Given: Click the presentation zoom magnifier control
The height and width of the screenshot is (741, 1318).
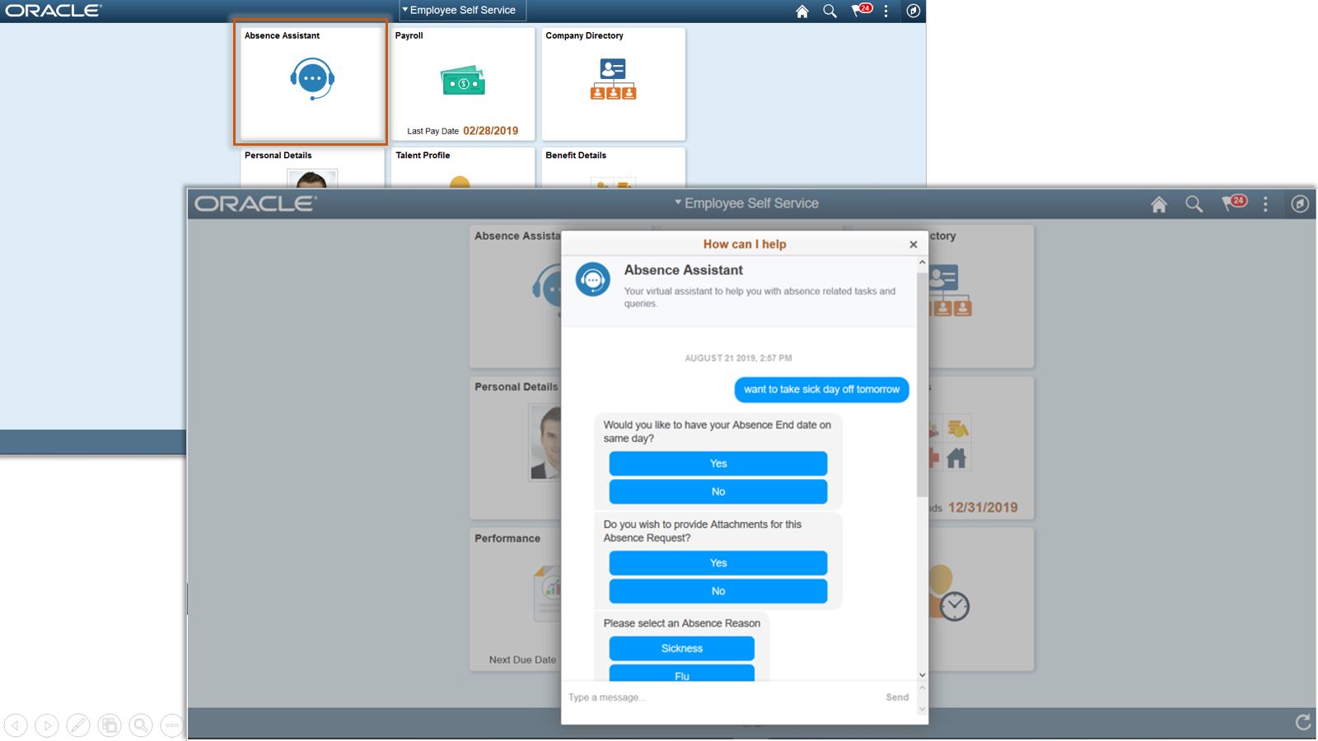Looking at the screenshot, I should [141, 725].
